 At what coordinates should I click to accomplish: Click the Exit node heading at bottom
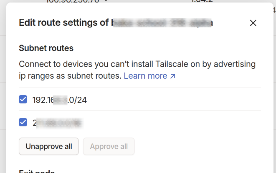click(x=37, y=171)
